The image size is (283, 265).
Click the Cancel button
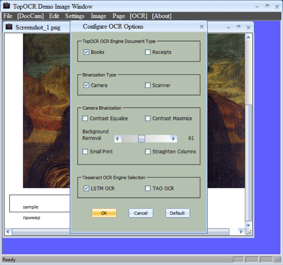(141, 213)
